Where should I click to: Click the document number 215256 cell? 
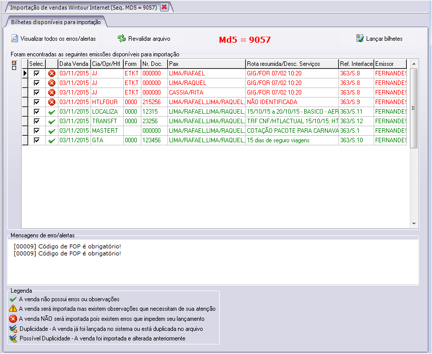pyautogui.click(x=154, y=102)
